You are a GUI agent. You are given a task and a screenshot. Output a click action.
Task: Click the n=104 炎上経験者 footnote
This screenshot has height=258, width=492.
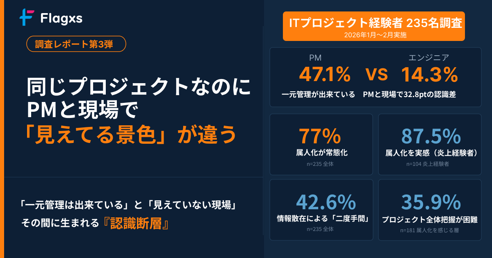(x=428, y=164)
